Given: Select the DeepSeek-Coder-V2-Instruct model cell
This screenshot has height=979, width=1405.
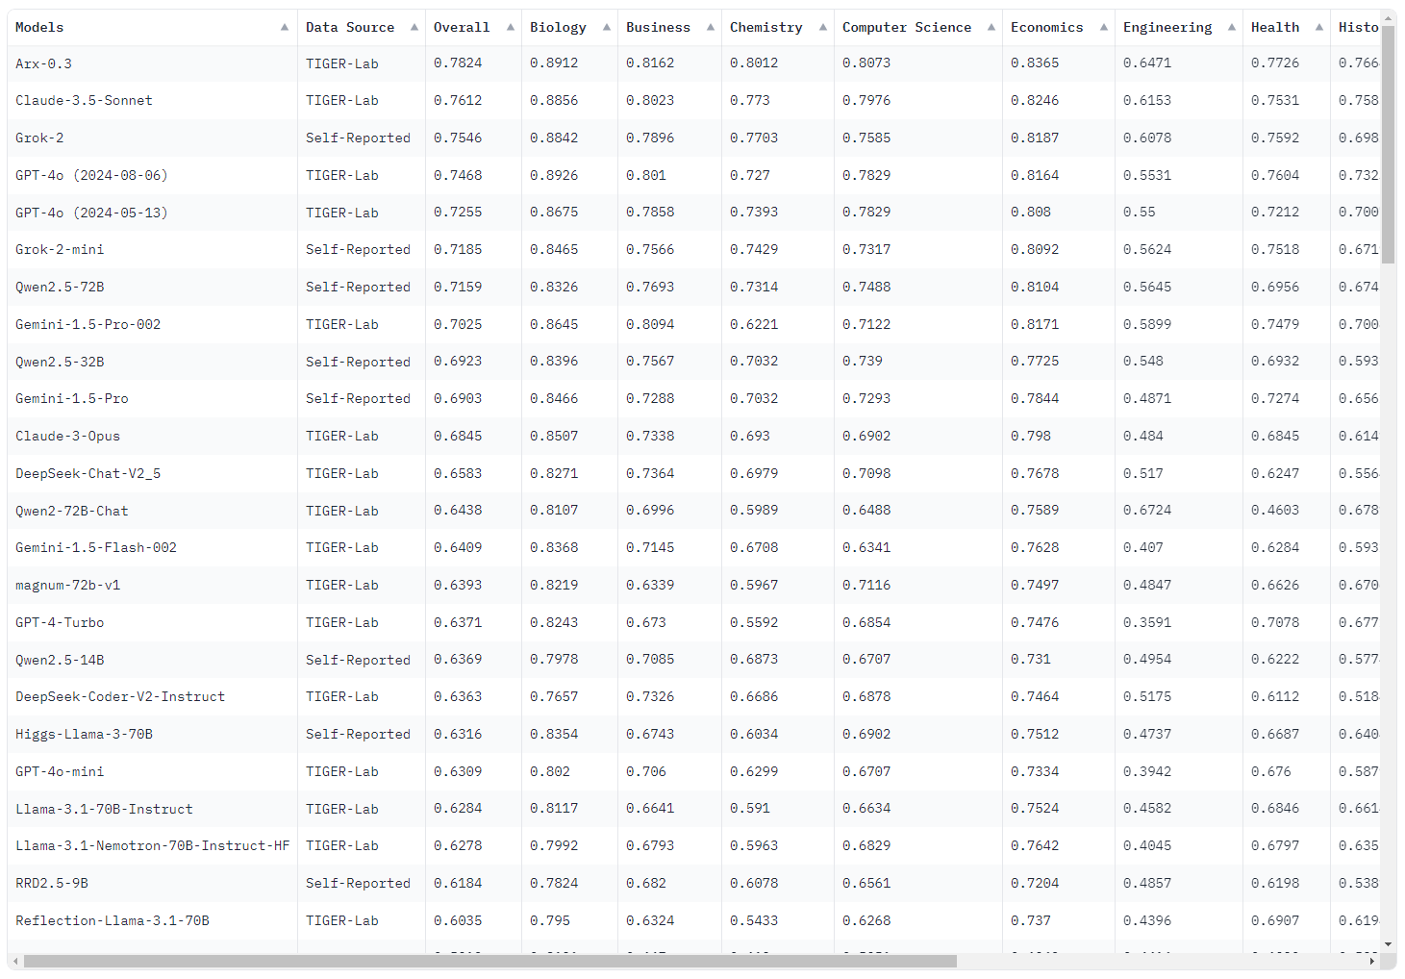Looking at the screenshot, I should click(x=152, y=696).
